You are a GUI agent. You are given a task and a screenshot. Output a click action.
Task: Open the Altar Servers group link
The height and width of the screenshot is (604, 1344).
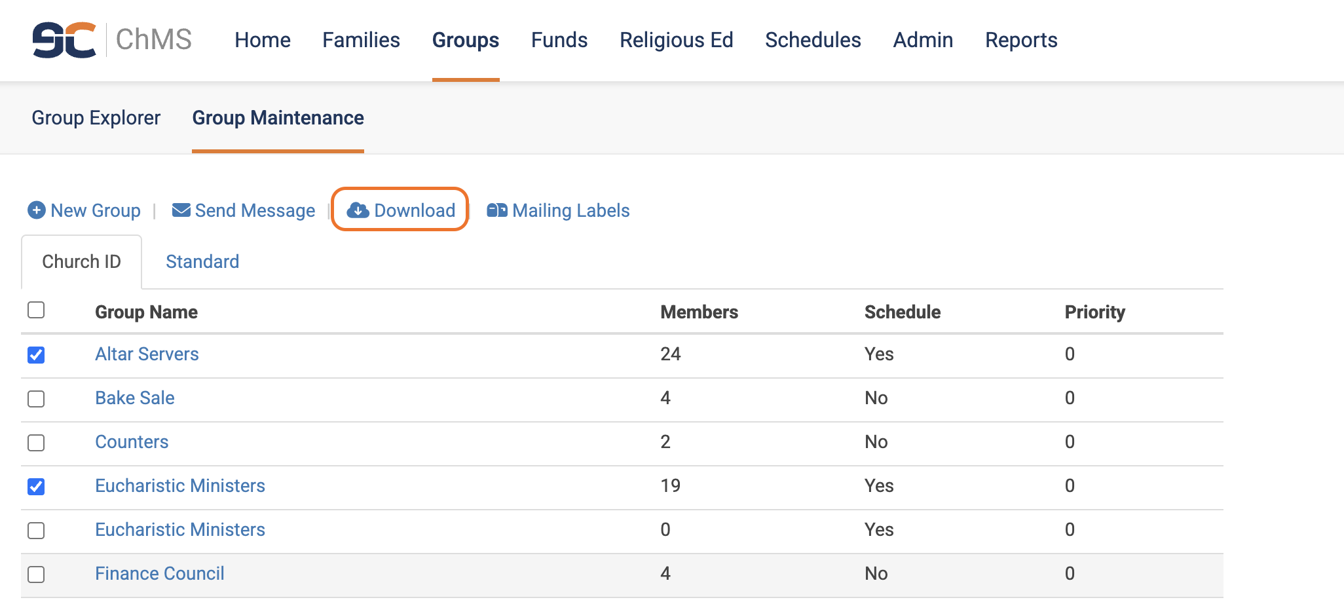tap(147, 354)
